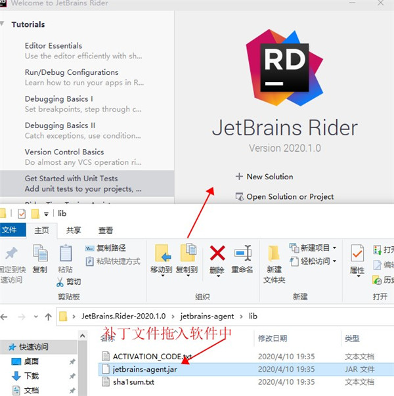Click the Paste (粘贴) ribbon icon

pyautogui.click(x=66, y=253)
